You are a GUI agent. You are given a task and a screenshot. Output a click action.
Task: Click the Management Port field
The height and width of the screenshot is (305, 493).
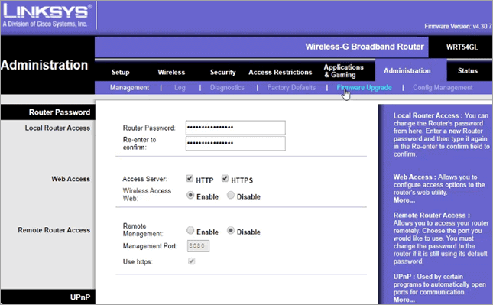198,246
